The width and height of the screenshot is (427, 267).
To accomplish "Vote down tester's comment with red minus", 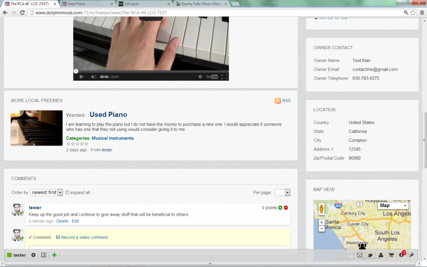I will click(286, 208).
